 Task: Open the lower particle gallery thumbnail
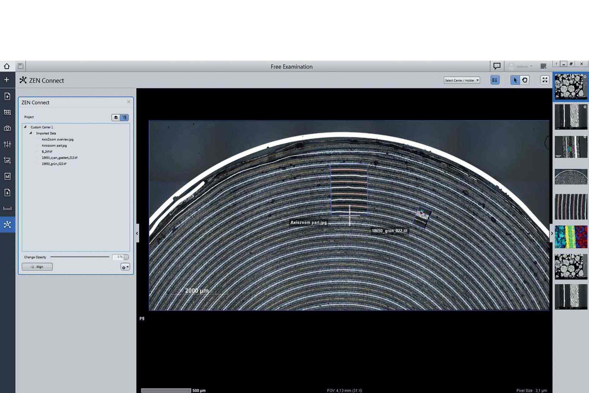(x=571, y=267)
